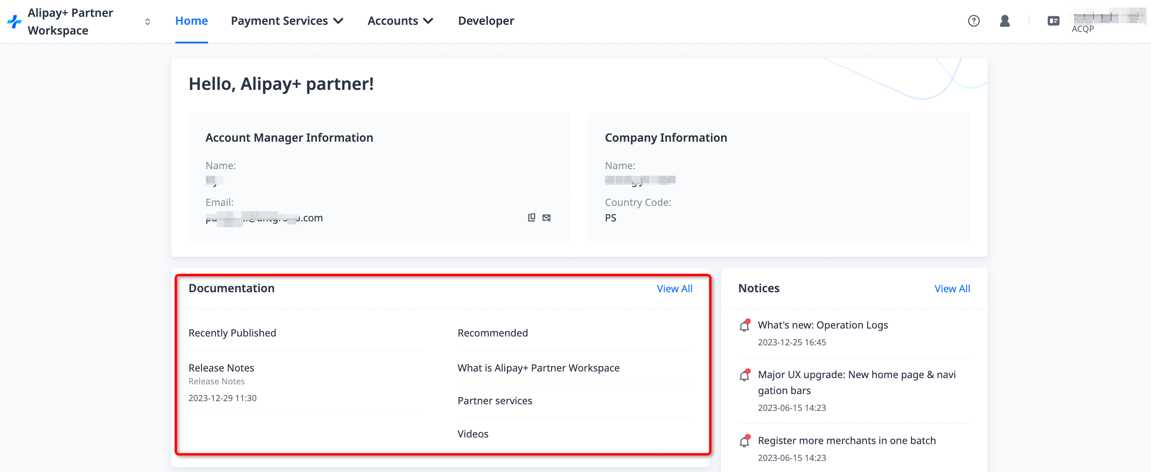Click bell icon beside Register more merchants
The image size is (1151, 472).
[x=745, y=441]
